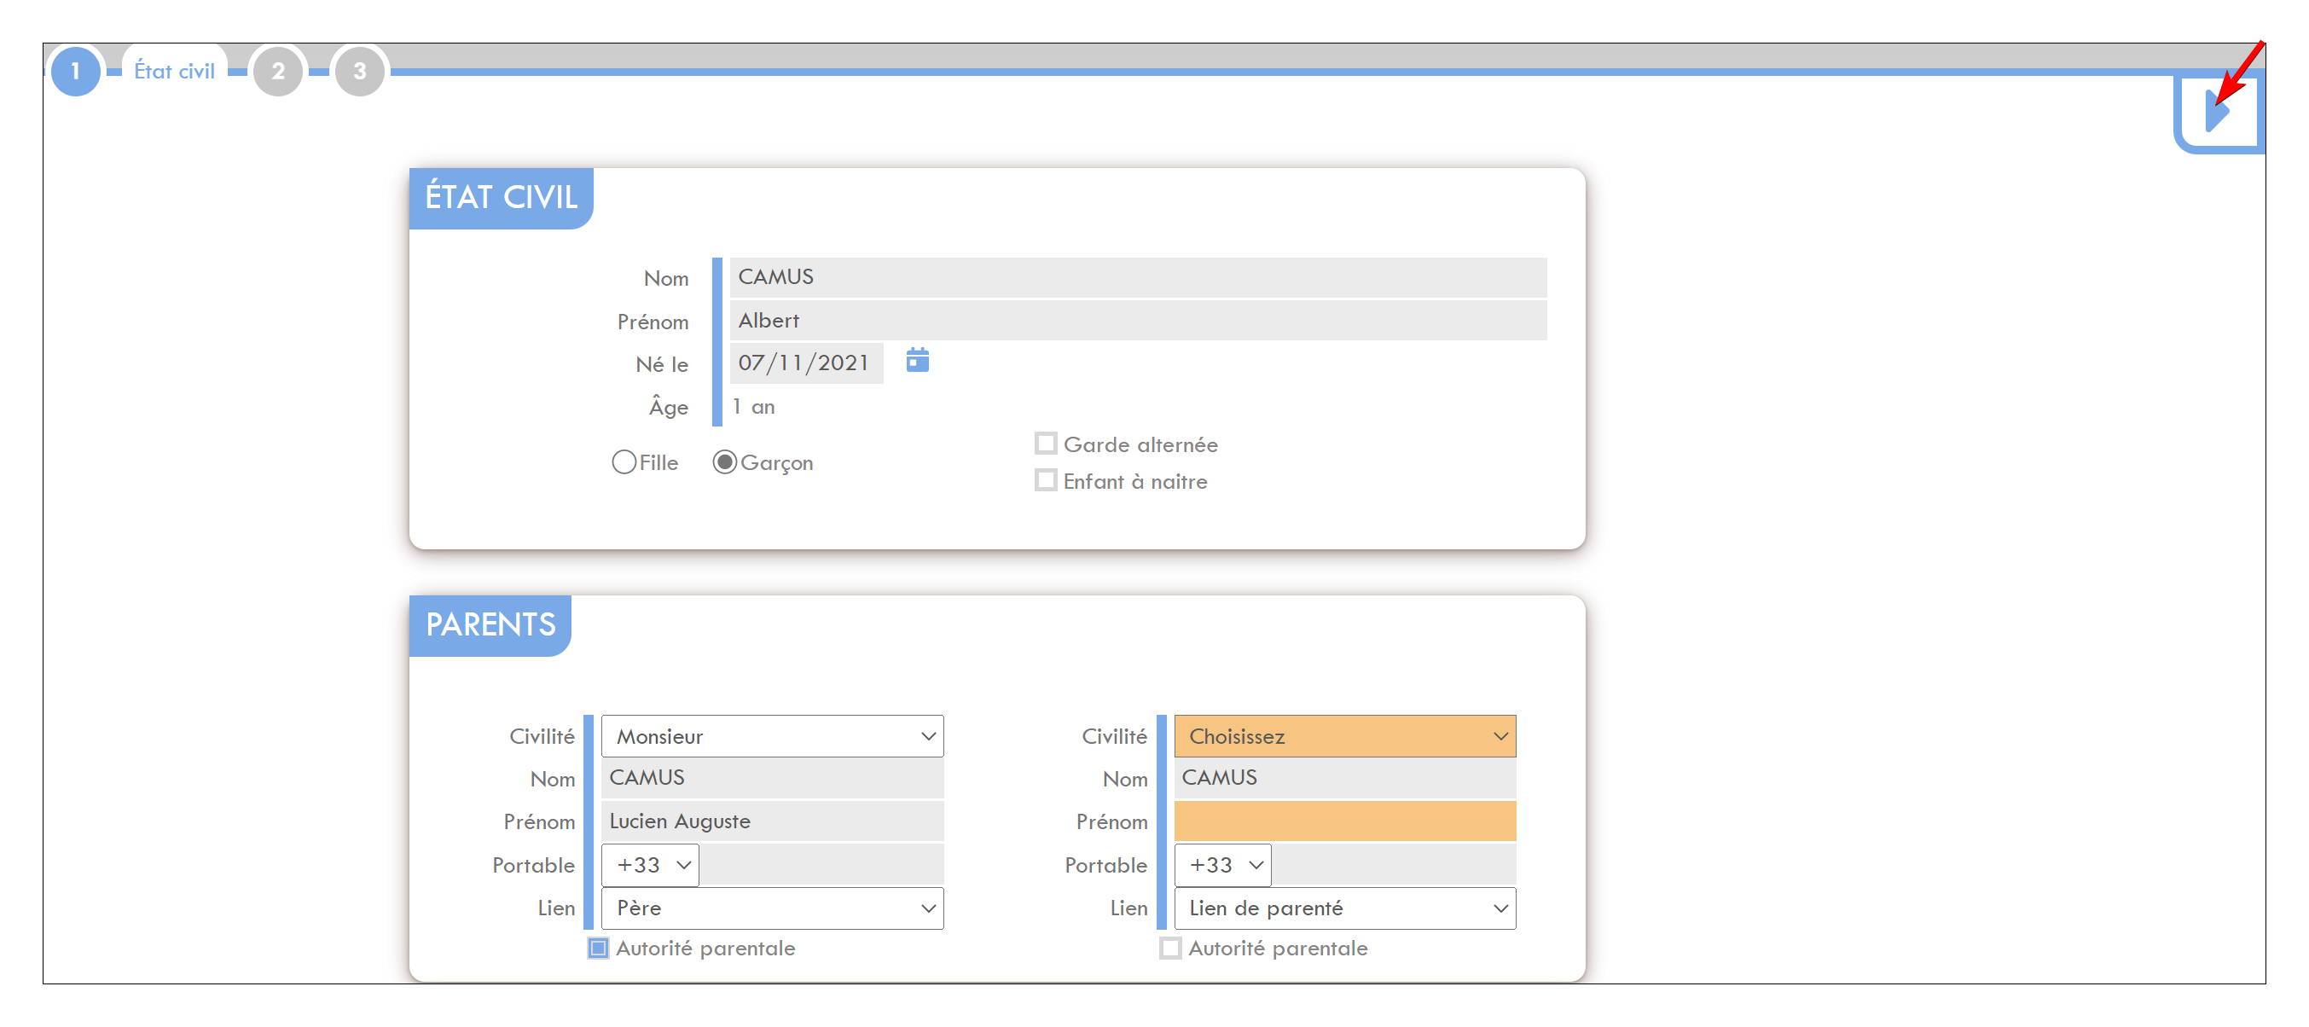Open the État civil step label
Screen dimensions: 2309x1027
click(174, 71)
